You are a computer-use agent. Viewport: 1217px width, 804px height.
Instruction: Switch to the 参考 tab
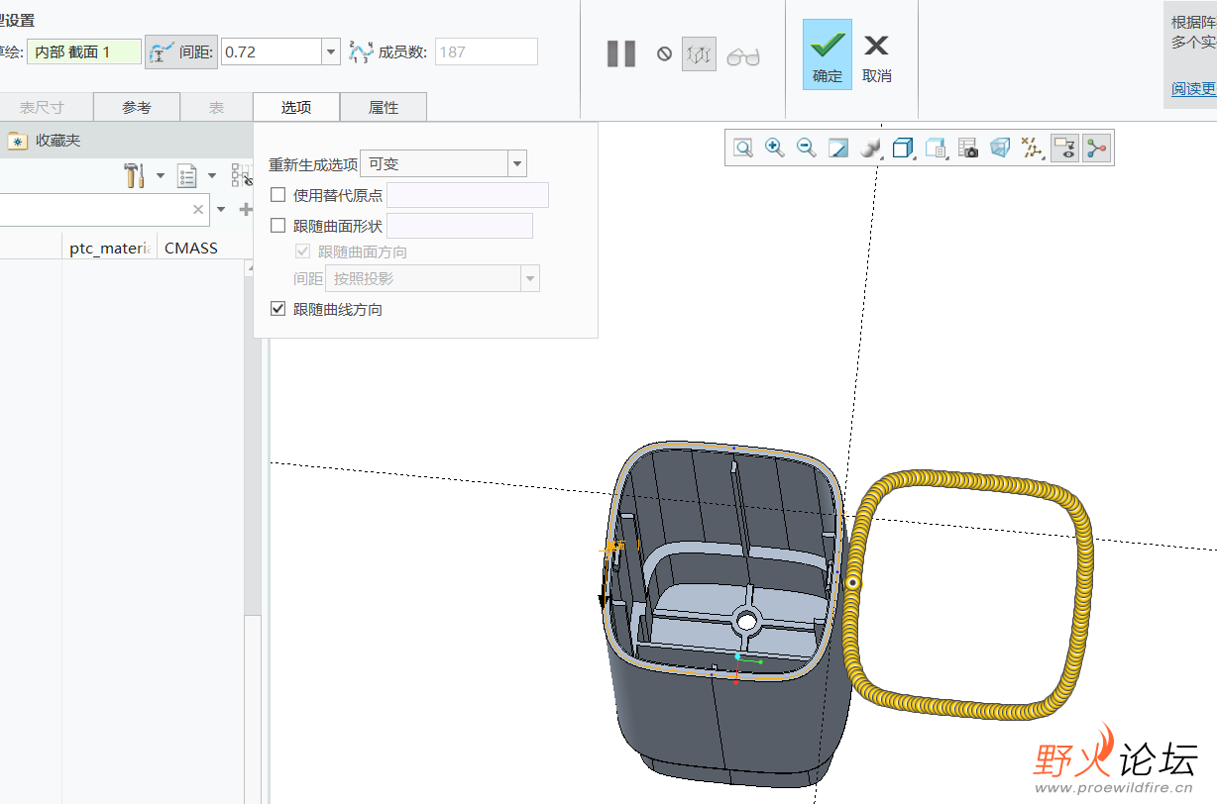[137, 107]
